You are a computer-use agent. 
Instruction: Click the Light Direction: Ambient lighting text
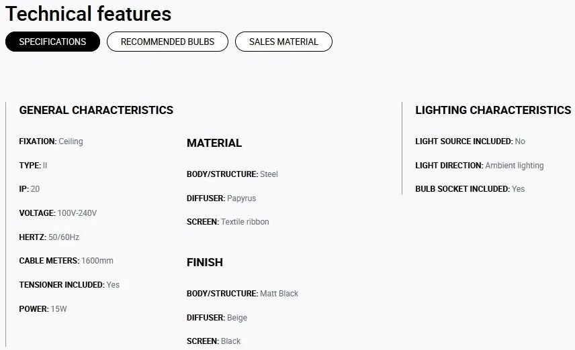point(480,166)
